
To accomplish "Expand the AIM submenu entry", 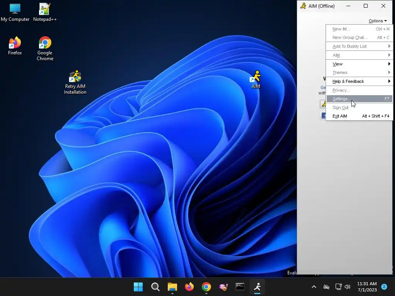I will click(359, 55).
